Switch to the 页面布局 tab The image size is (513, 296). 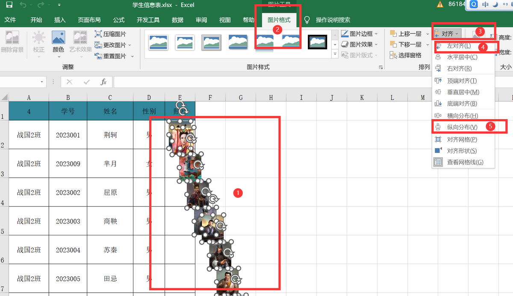(x=89, y=20)
